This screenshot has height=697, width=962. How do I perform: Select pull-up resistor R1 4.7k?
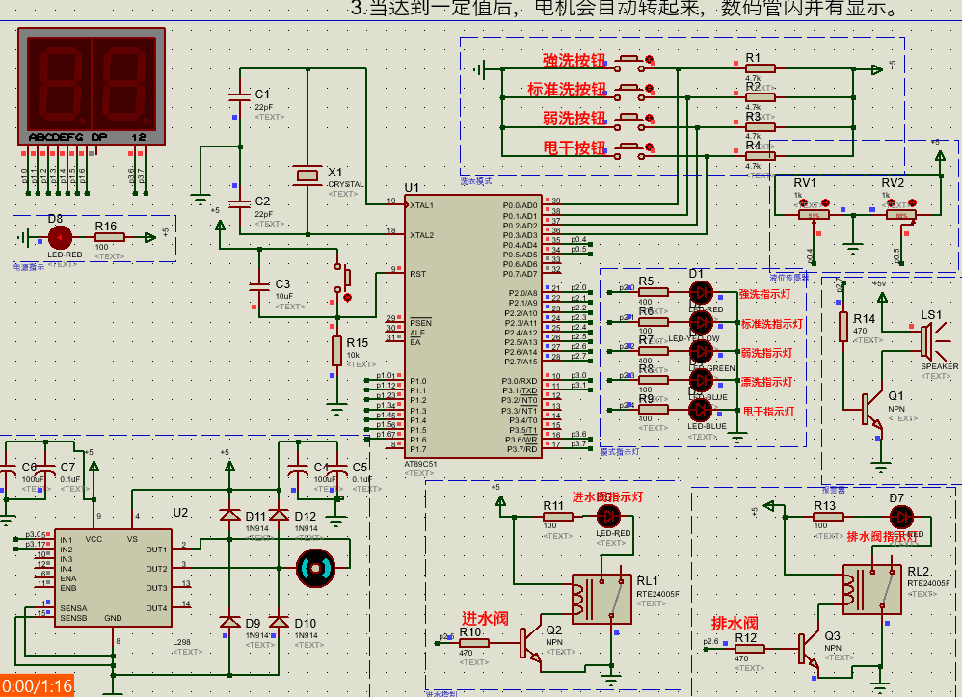click(x=761, y=68)
